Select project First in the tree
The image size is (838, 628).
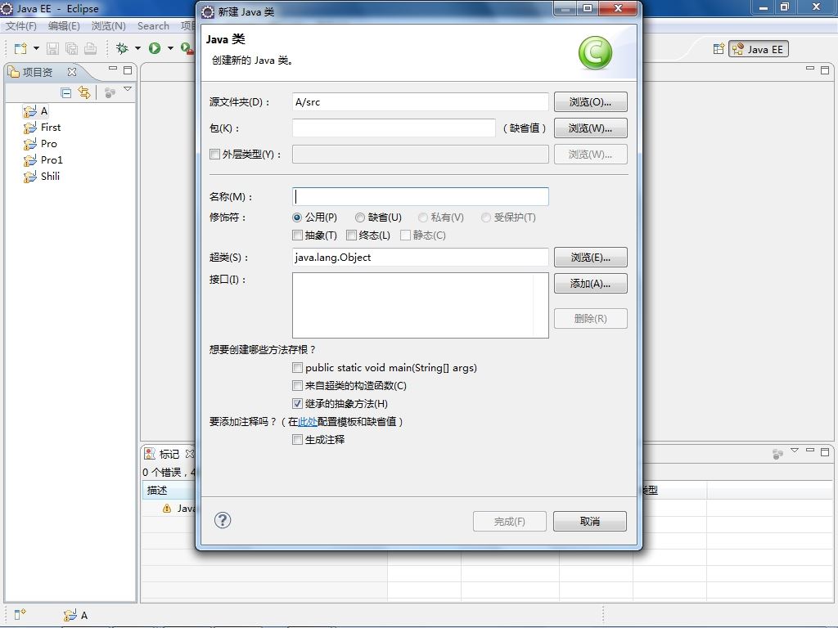pyautogui.click(x=42, y=128)
